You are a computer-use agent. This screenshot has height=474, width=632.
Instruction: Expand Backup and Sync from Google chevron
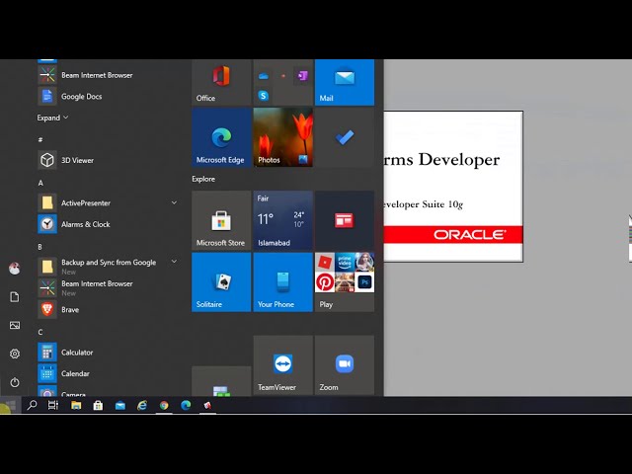pyautogui.click(x=174, y=262)
